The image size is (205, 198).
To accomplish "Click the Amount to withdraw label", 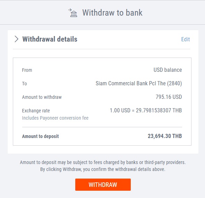I will tap(42, 97).
